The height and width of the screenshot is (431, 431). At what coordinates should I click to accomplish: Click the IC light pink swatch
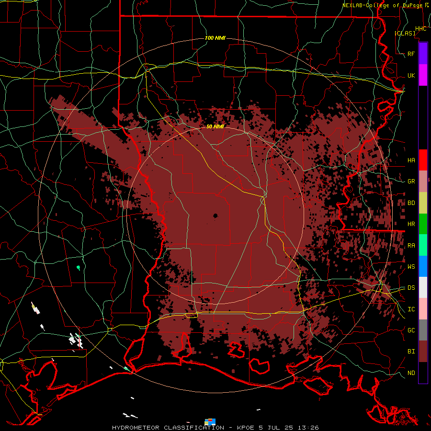click(423, 309)
